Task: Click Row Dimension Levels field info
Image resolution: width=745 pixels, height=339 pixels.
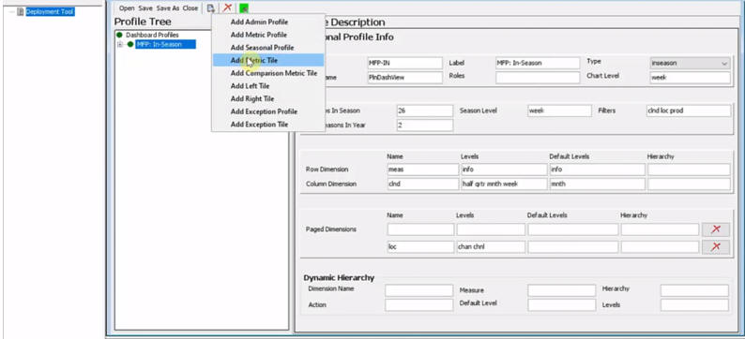Action: [x=504, y=169]
